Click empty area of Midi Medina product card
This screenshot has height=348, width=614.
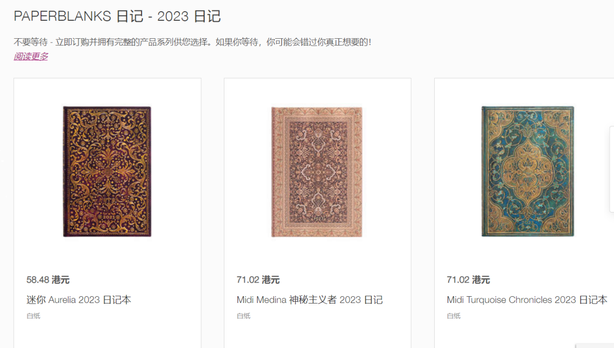(x=317, y=334)
